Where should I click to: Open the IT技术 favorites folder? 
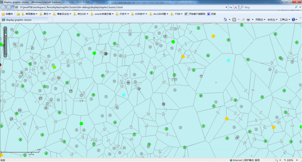coord(122,14)
